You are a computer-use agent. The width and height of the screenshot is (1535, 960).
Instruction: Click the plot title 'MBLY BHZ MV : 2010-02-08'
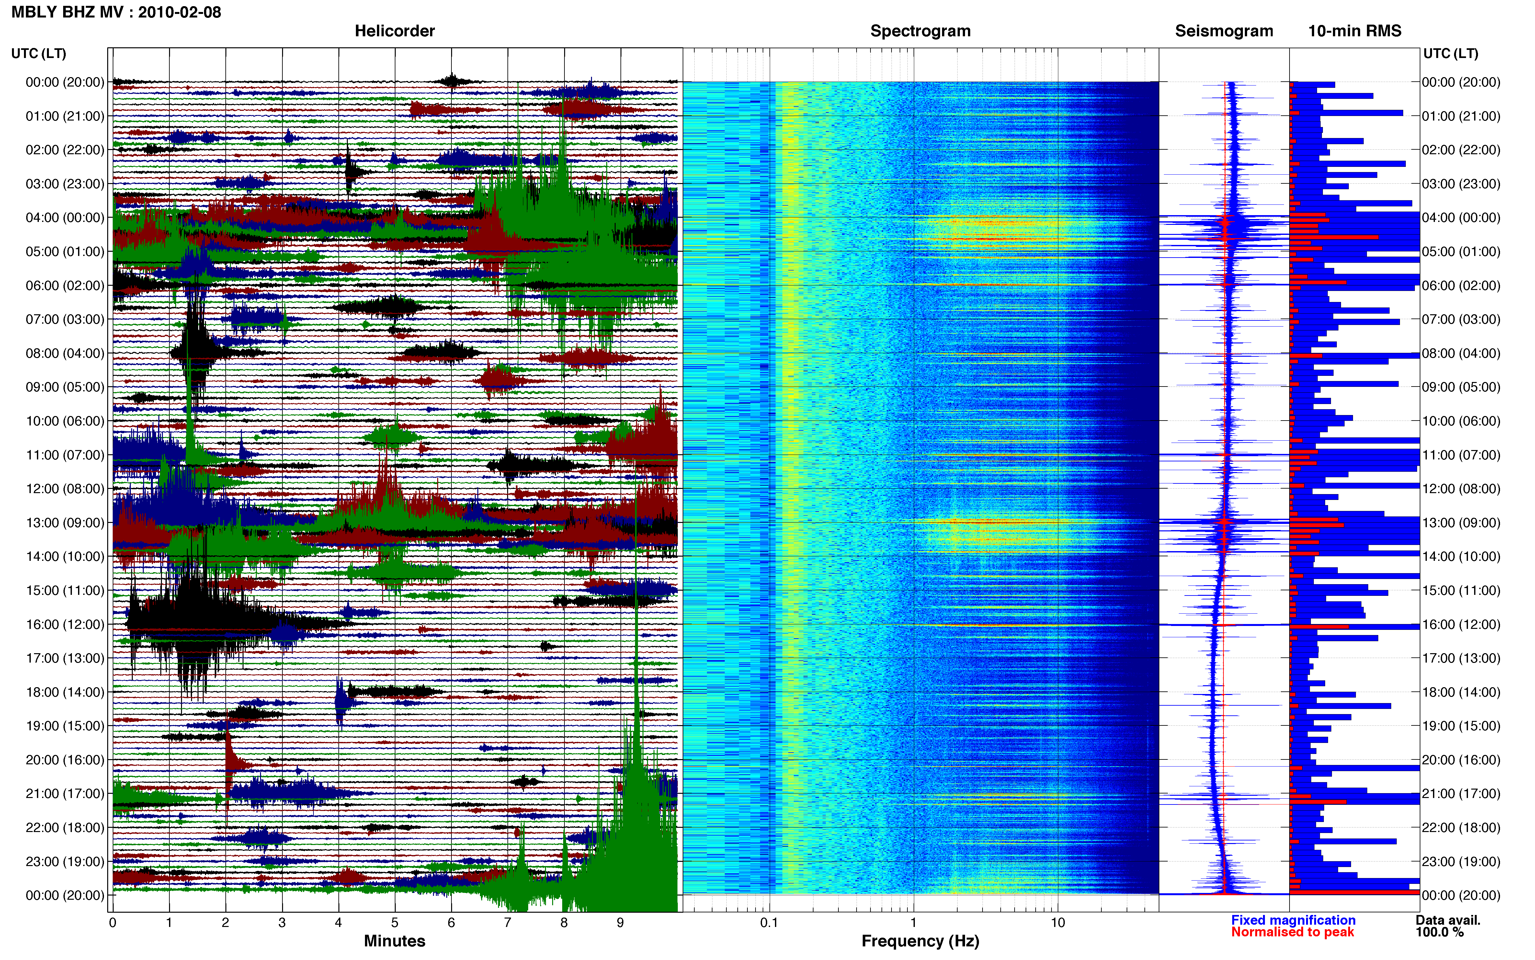(x=116, y=12)
